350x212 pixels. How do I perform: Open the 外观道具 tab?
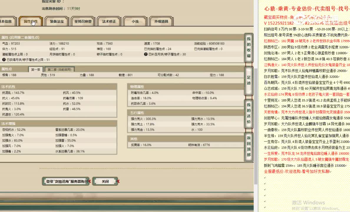pos(161,21)
